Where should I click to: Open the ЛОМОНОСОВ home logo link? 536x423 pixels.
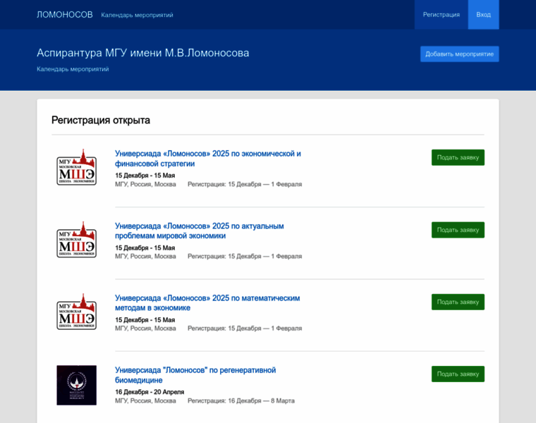pos(65,15)
